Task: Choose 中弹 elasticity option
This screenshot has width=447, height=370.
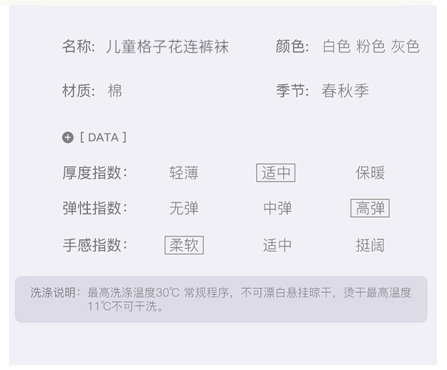Action: click(x=277, y=209)
